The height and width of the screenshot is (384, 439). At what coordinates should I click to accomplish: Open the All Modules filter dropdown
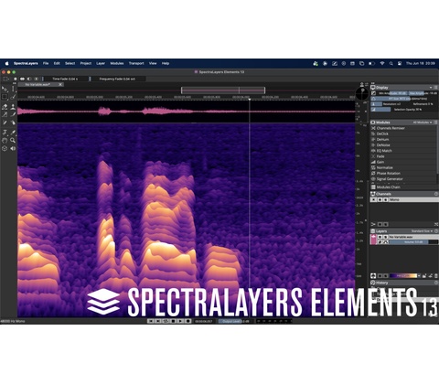pyautogui.click(x=423, y=123)
